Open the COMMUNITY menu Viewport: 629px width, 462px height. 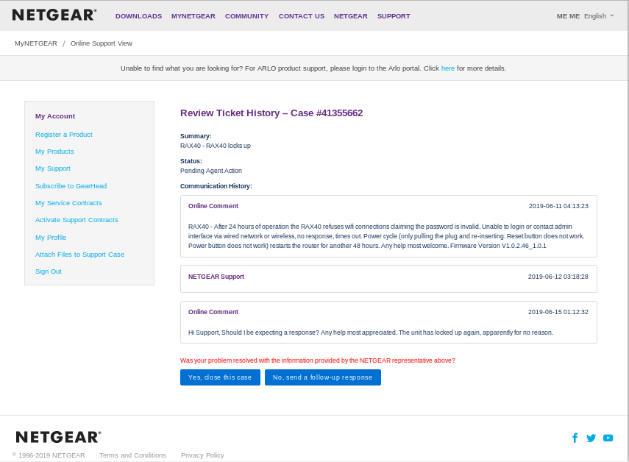point(246,16)
